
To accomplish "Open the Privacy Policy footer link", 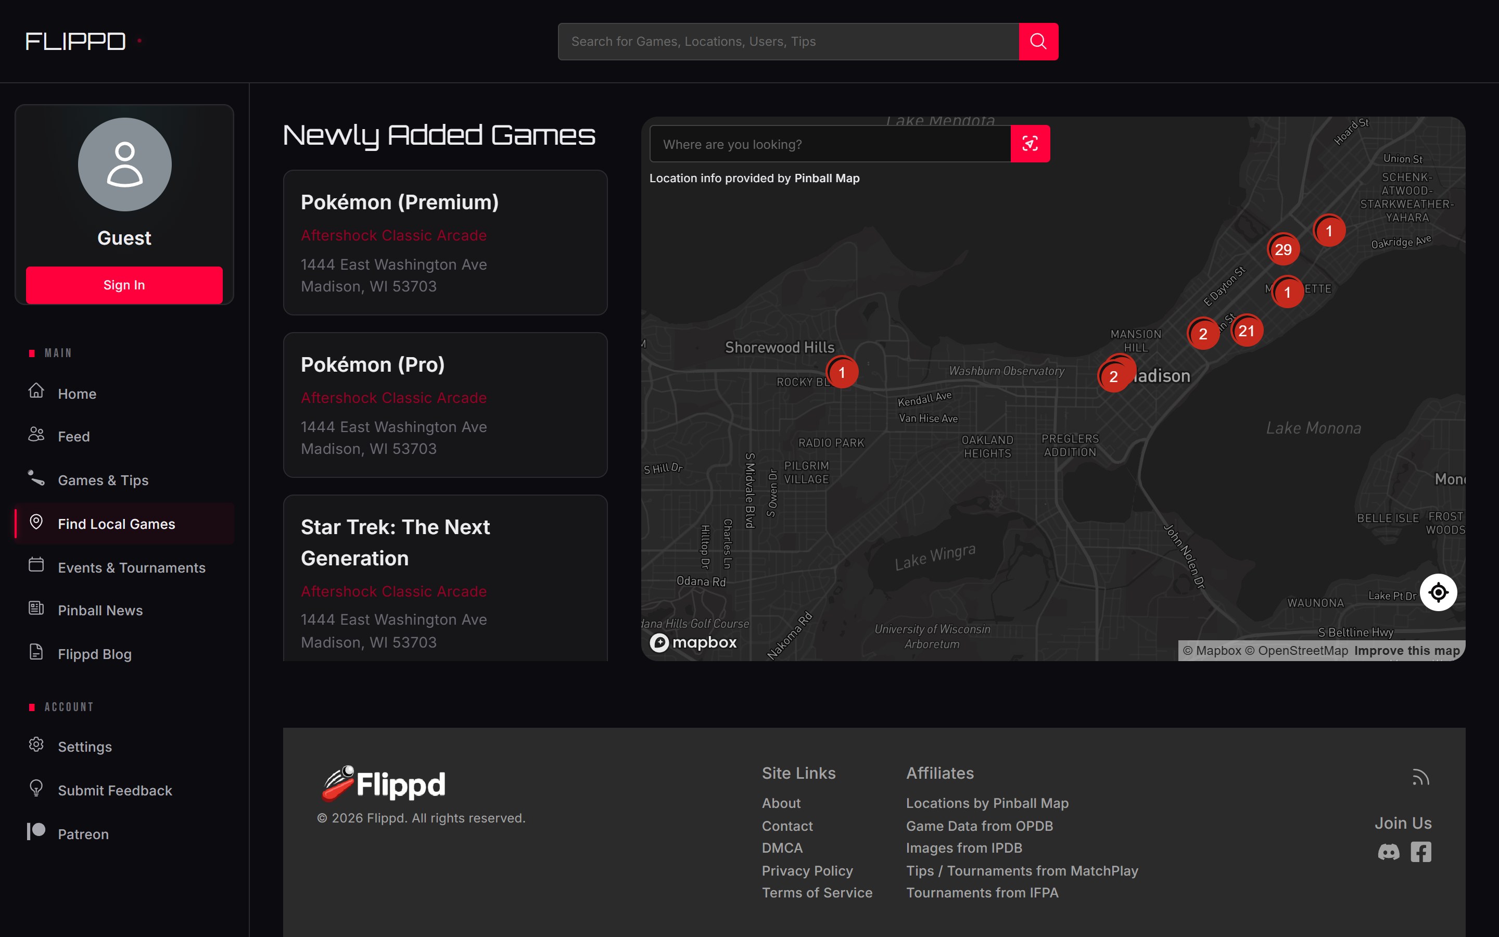I will coord(807,871).
